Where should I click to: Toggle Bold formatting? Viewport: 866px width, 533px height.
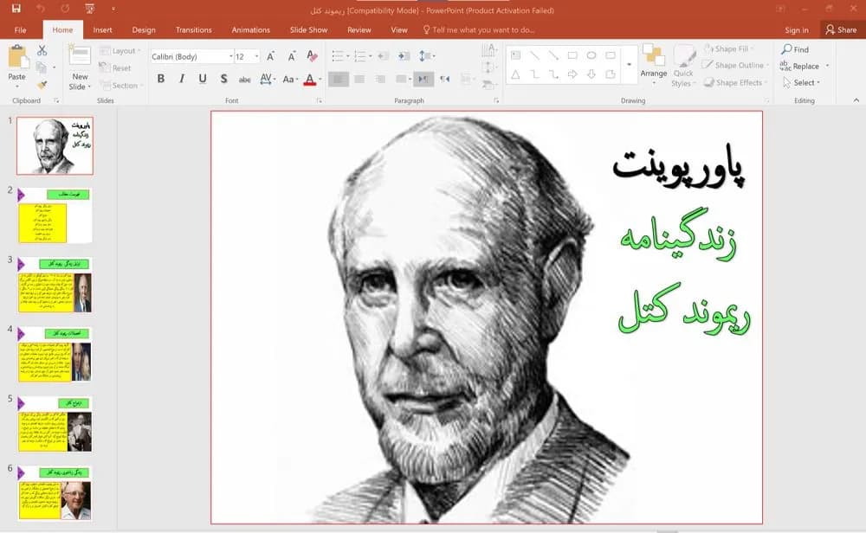click(x=161, y=79)
